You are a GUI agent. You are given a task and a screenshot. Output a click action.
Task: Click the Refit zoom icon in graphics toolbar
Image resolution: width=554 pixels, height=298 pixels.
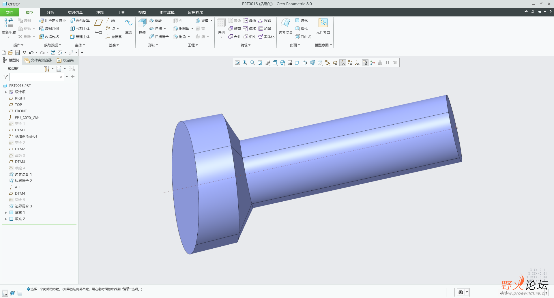[237, 63]
